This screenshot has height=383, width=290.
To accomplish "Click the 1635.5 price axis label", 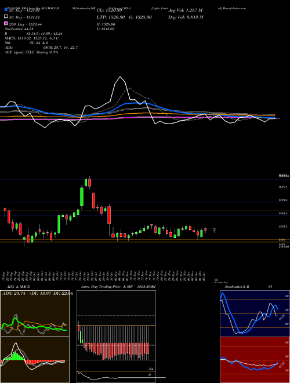I will click(283, 187).
